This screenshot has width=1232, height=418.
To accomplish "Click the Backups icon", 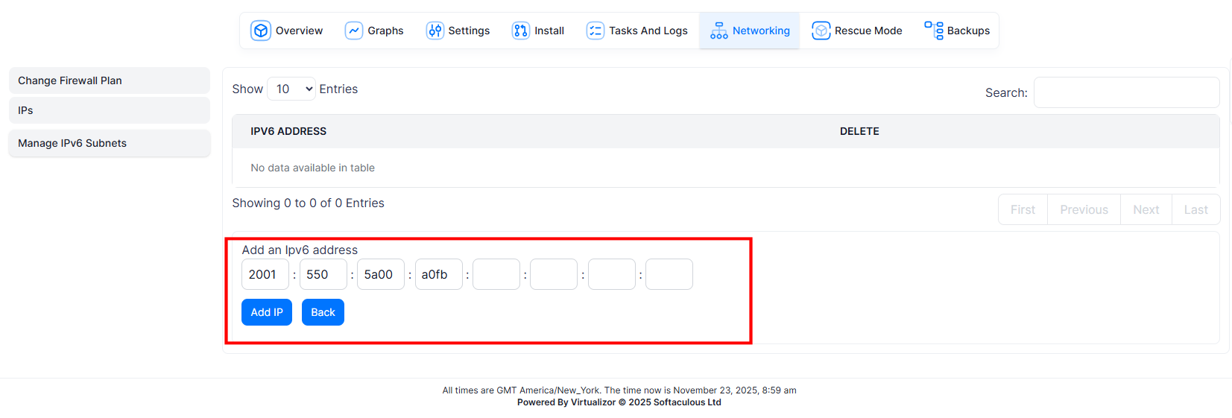I will [x=933, y=31].
